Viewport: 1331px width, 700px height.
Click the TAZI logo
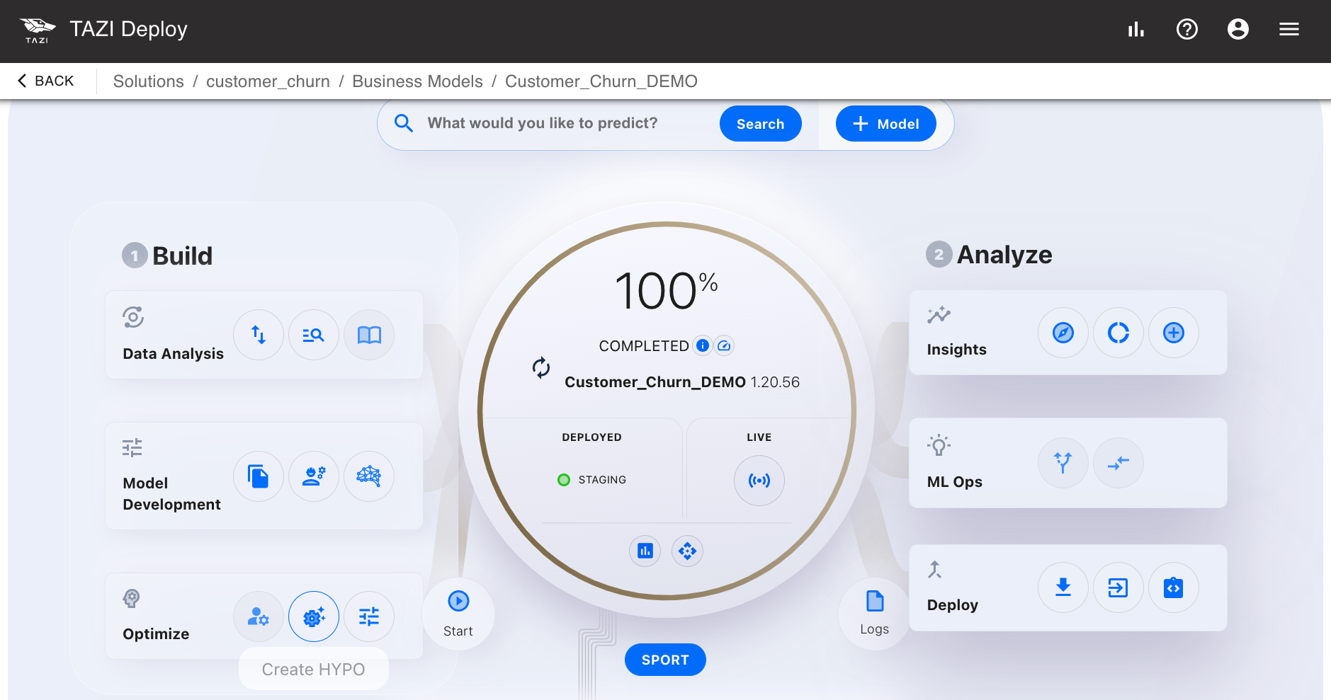coord(38,30)
